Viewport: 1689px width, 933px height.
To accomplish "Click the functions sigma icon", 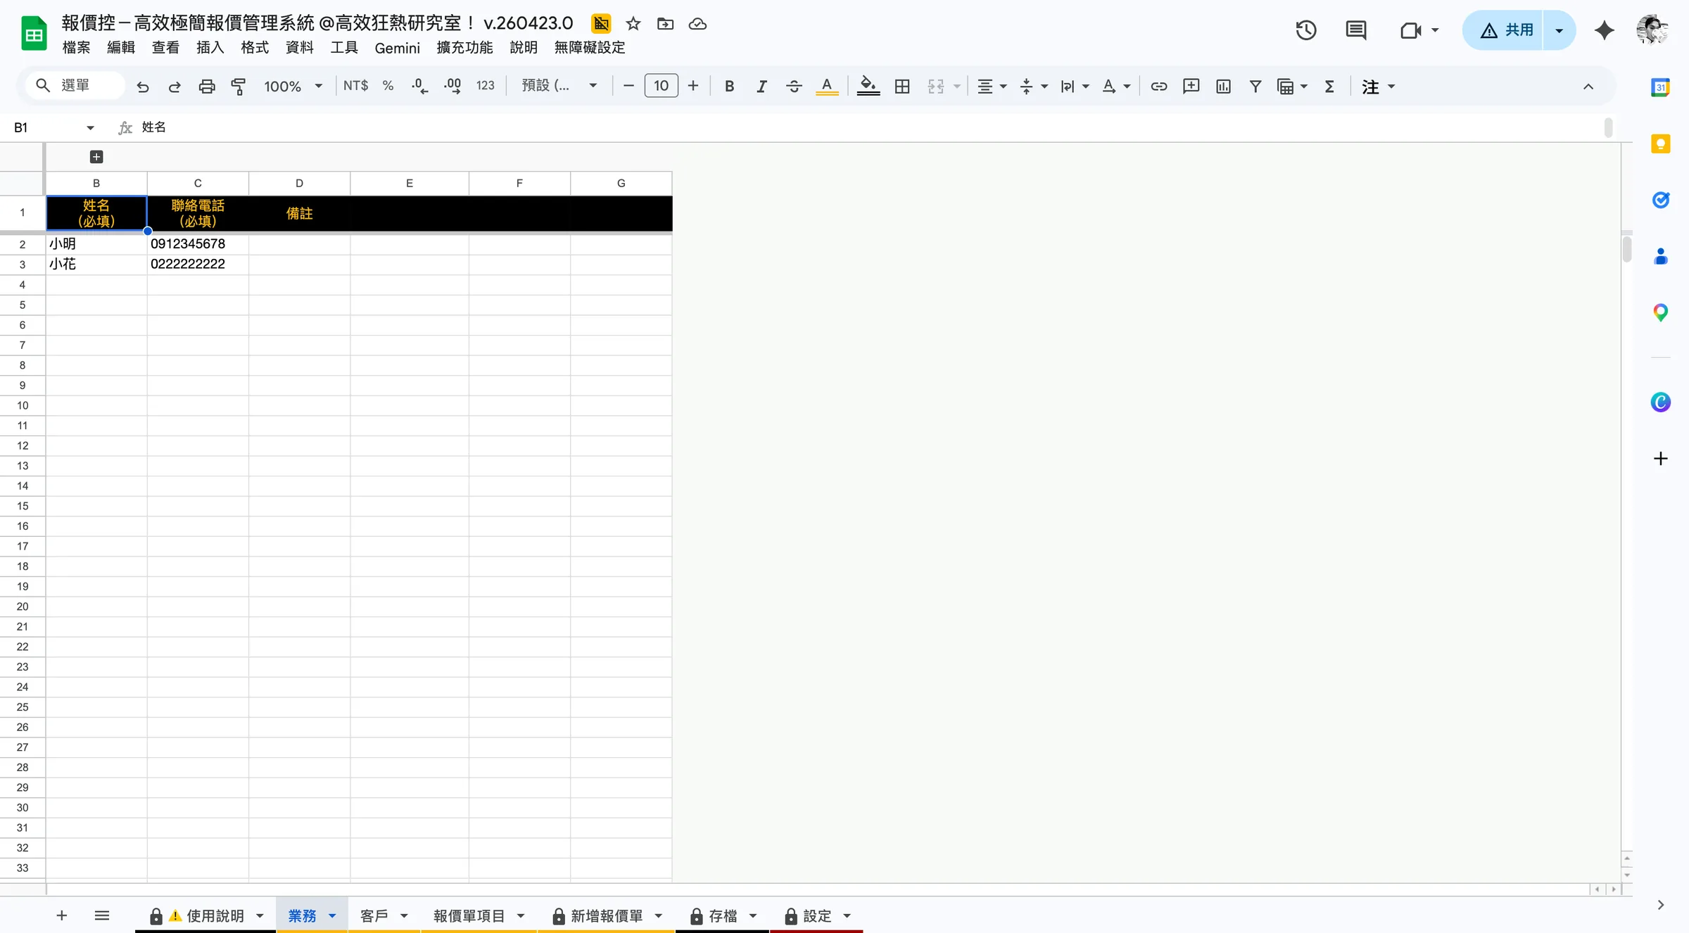I will click(1329, 87).
